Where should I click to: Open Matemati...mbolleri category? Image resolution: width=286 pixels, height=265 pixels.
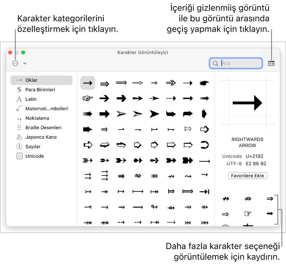(41, 109)
